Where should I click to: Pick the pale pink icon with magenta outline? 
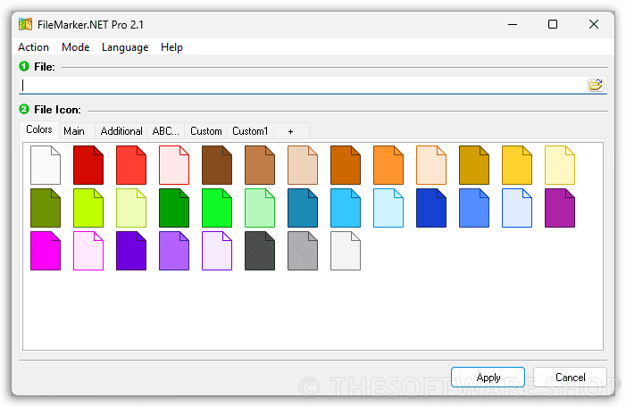tap(88, 251)
